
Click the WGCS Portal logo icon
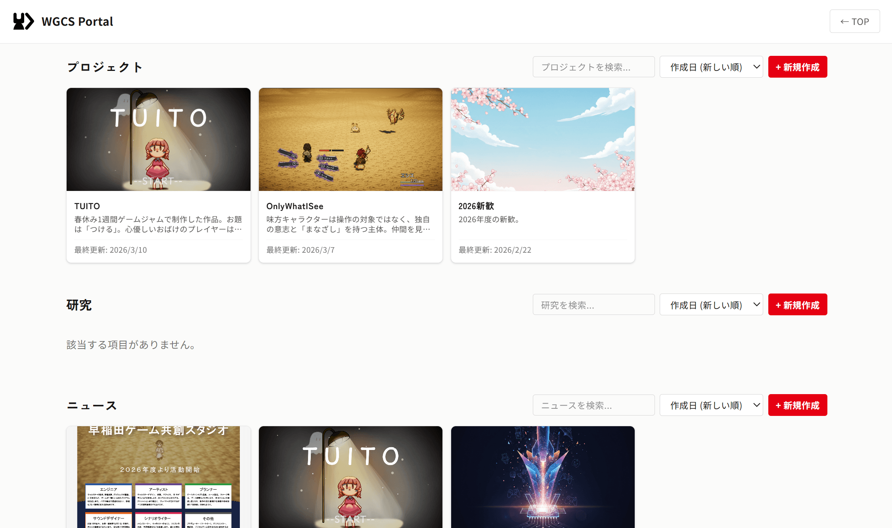click(x=23, y=21)
